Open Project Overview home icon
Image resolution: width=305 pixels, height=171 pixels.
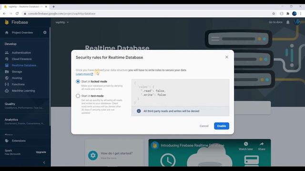pos(7,33)
